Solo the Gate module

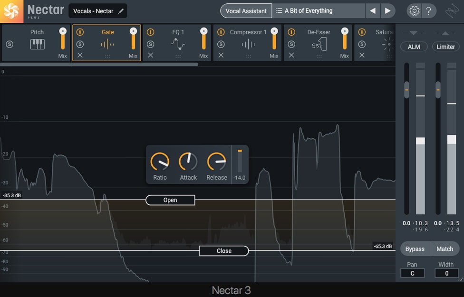80,44
